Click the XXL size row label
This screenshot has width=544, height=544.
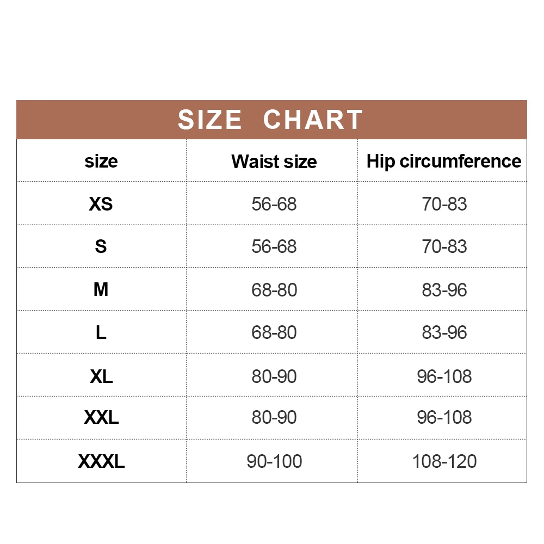tap(101, 417)
